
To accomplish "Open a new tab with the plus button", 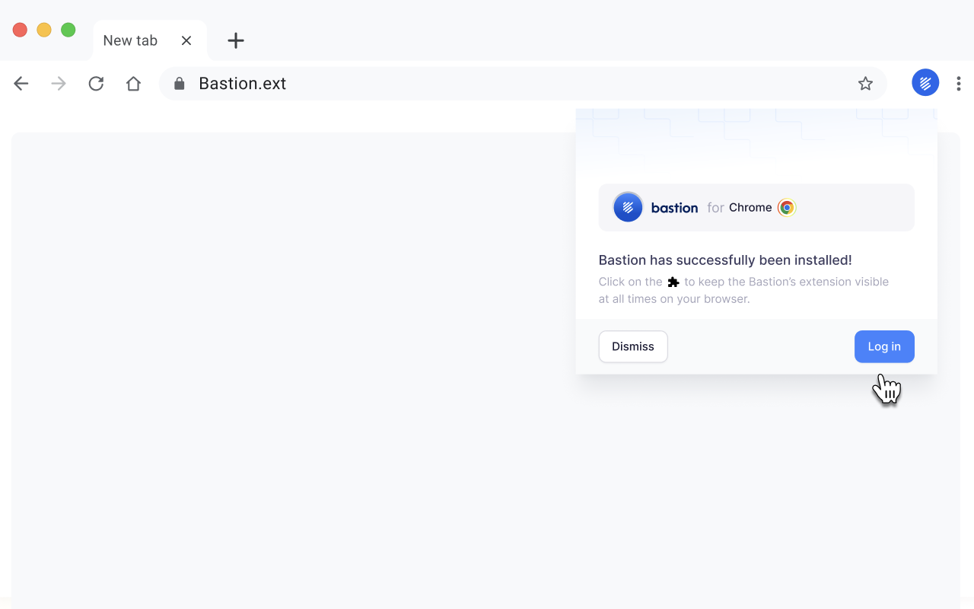I will [235, 40].
